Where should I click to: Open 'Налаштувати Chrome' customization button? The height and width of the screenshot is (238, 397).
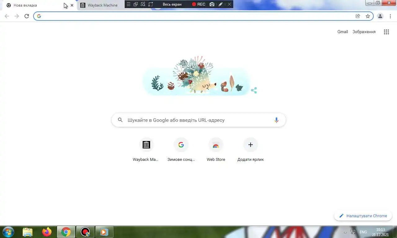(363, 216)
